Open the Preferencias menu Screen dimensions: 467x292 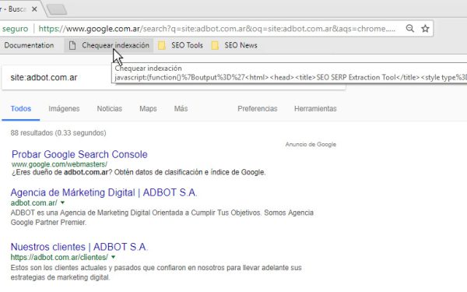258,109
